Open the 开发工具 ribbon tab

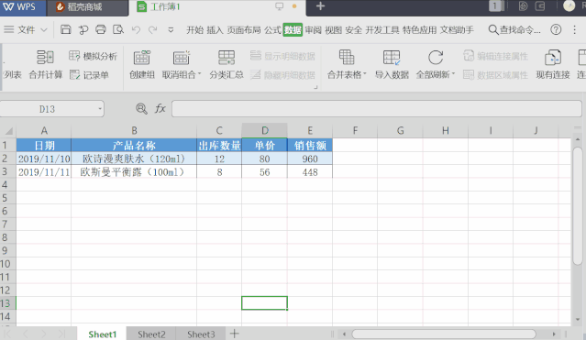point(381,30)
